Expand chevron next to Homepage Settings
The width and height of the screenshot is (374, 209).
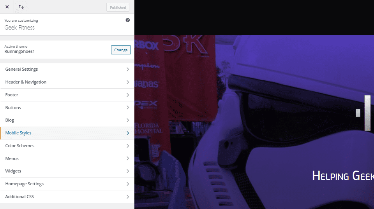click(128, 184)
